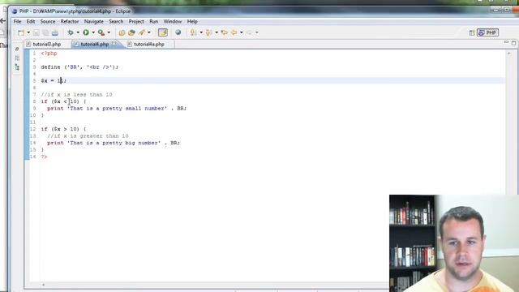The width and height of the screenshot is (519, 292).
Task: Open the Navigate menu
Action: pyautogui.click(x=94, y=22)
